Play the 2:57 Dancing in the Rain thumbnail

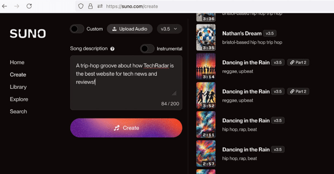click(x=206, y=154)
